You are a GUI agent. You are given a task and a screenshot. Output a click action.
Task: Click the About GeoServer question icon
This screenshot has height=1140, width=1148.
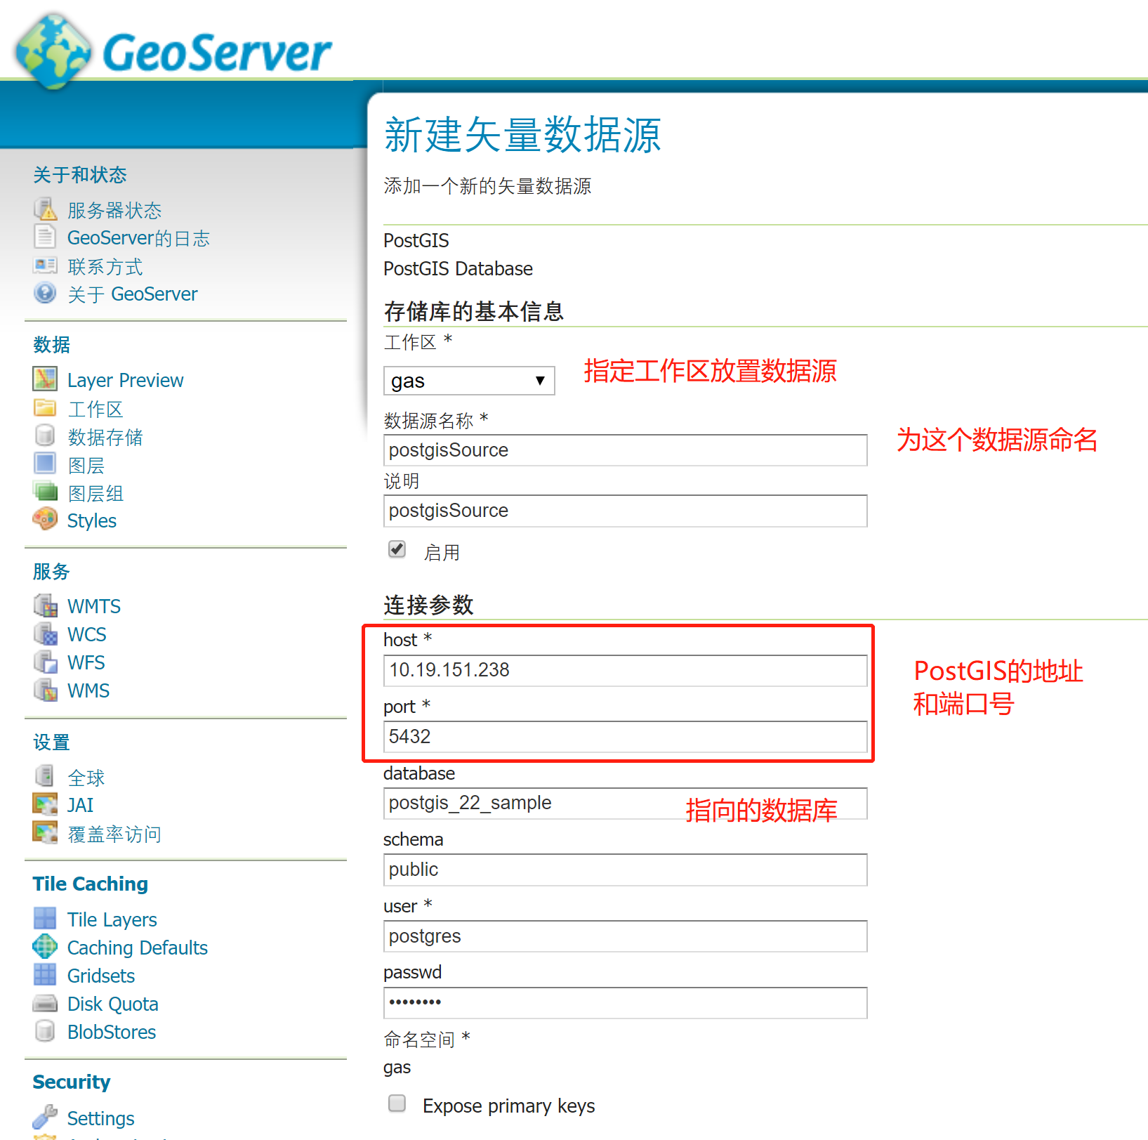tap(45, 293)
